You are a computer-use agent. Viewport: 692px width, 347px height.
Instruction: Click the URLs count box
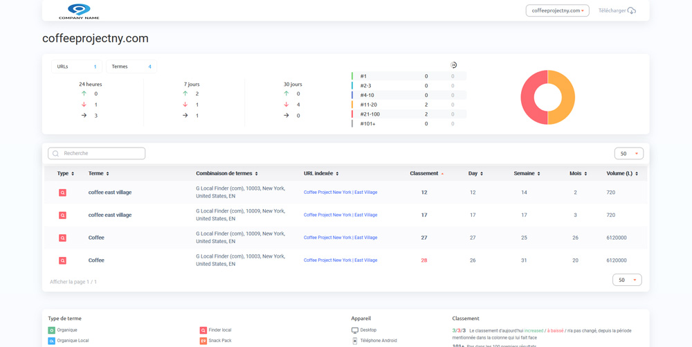coord(77,66)
